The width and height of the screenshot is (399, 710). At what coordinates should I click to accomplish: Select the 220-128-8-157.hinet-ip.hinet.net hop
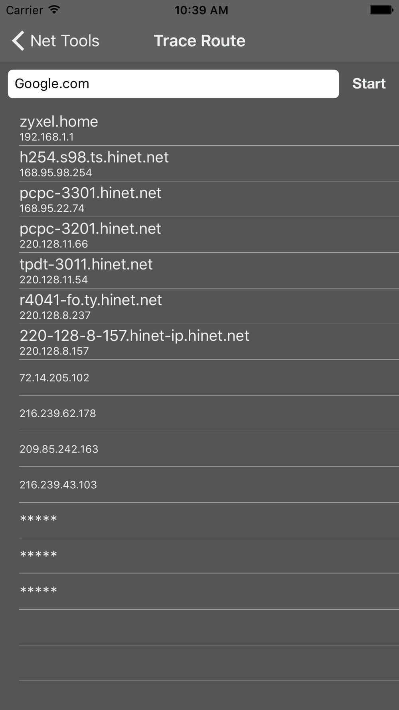point(199,342)
